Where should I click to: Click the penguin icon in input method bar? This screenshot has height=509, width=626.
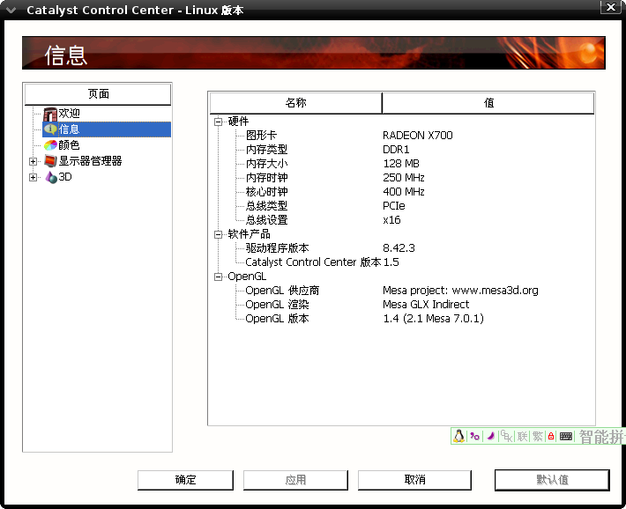(x=459, y=436)
